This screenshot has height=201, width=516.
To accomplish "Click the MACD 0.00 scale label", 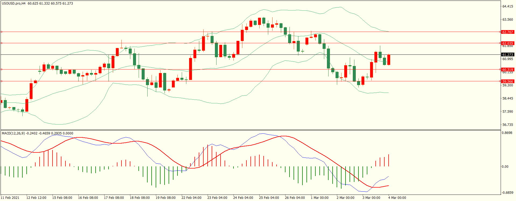I will [x=505, y=167].
